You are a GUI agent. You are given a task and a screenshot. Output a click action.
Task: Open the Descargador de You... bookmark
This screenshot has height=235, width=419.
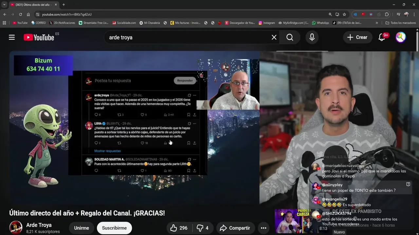point(240,23)
